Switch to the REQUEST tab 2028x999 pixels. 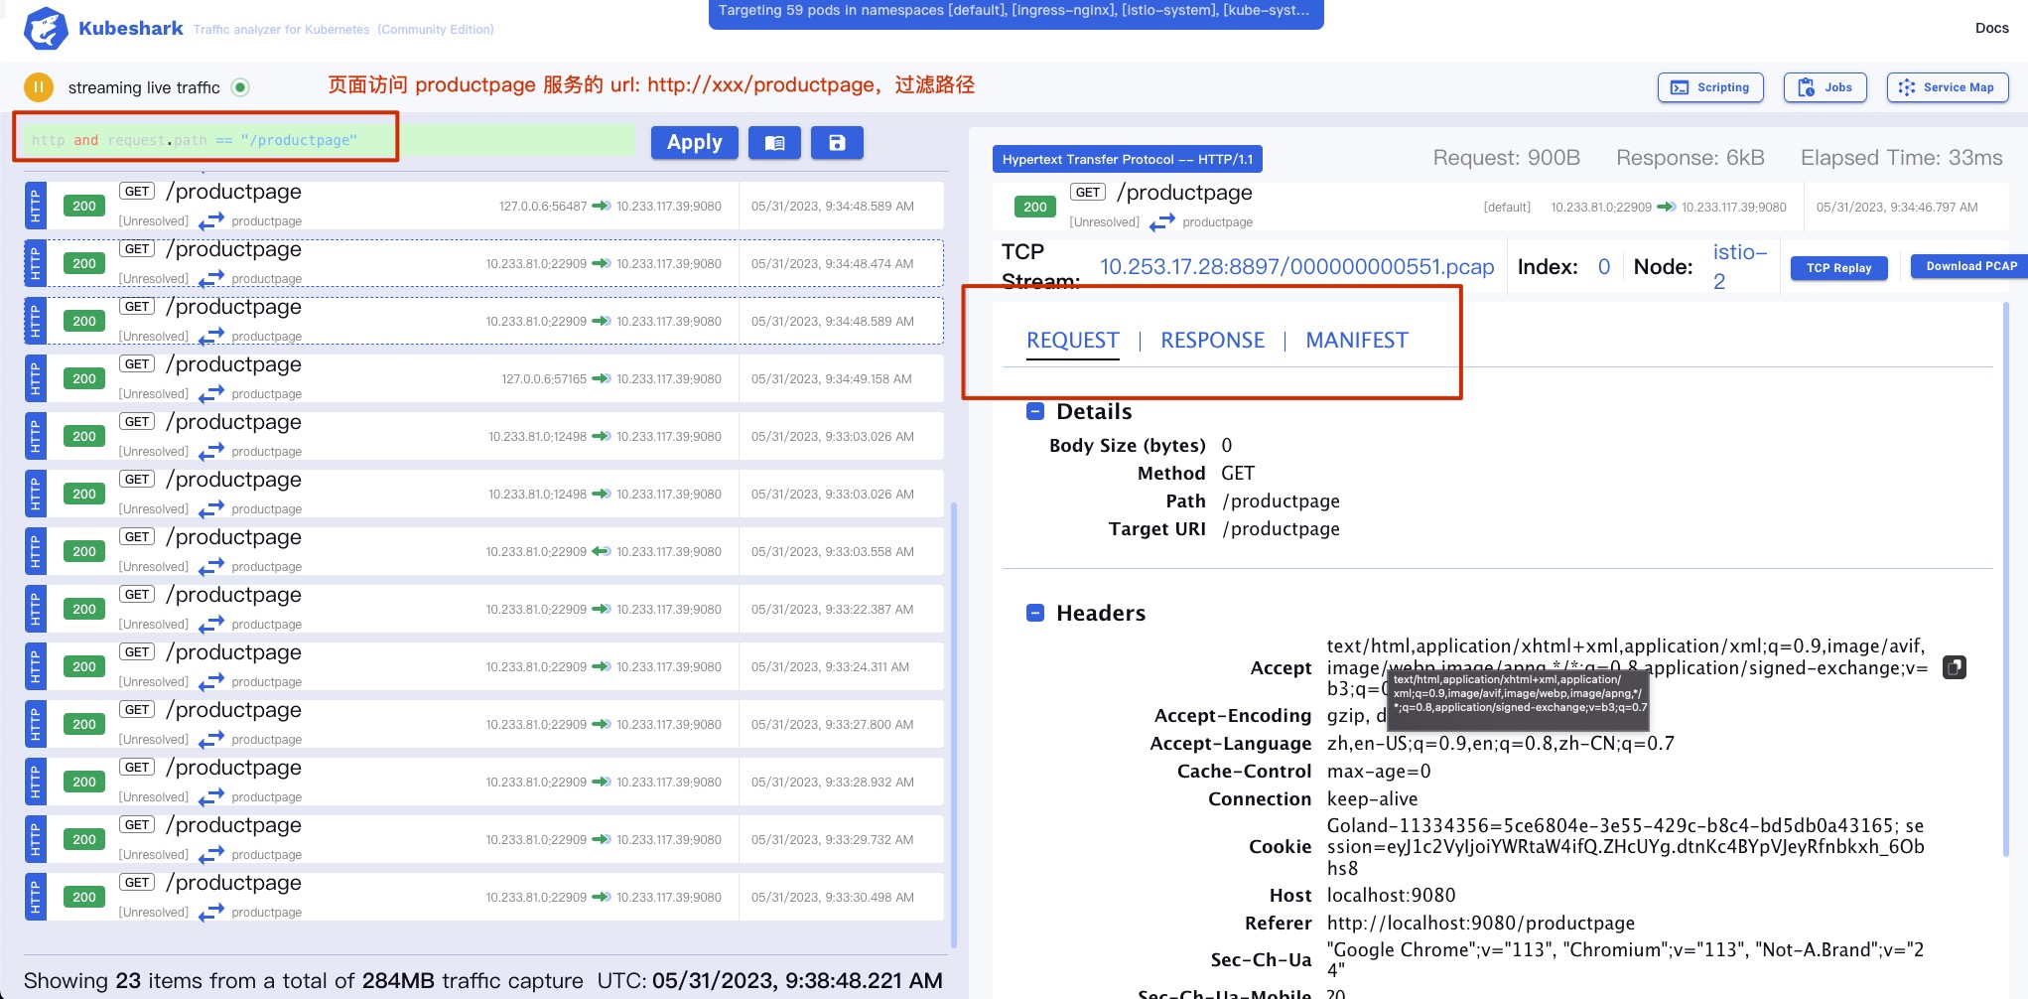(x=1072, y=341)
